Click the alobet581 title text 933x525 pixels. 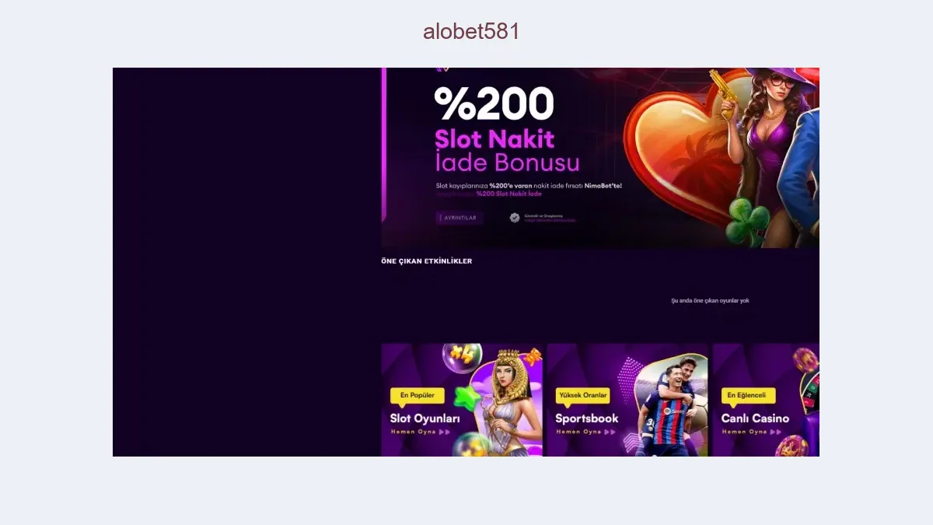click(x=471, y=31)
